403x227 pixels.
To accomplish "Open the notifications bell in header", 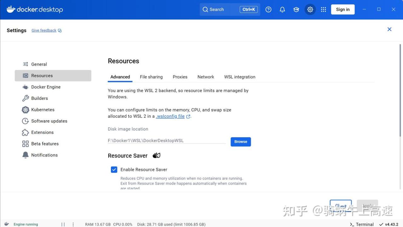I will point(282,9).
